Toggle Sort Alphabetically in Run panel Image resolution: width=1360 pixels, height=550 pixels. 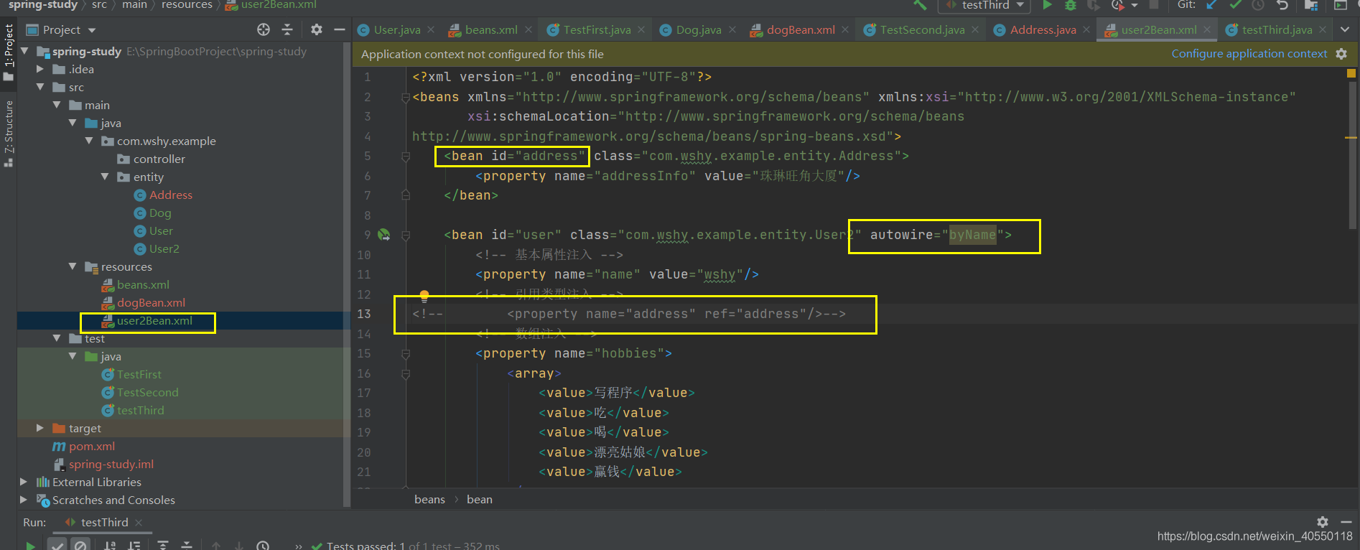pos(111,546)
